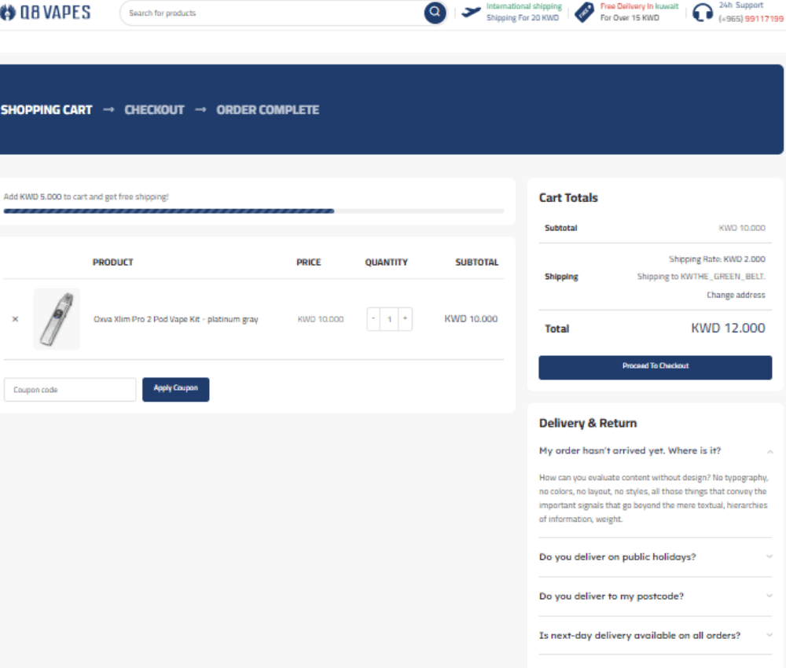Focus the quantity number field

390,319
